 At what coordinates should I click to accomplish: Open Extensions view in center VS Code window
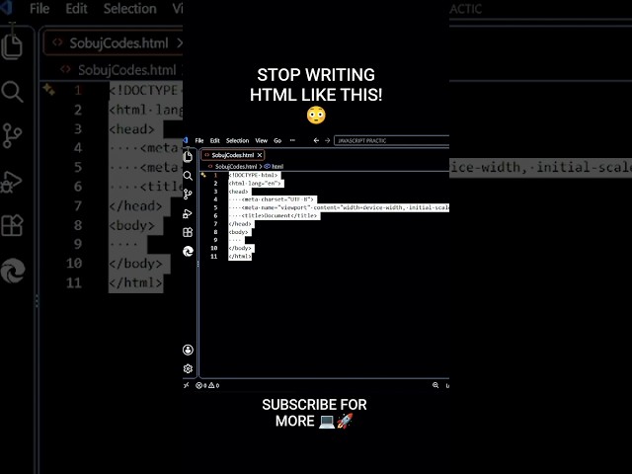click(x=188, y=232)
